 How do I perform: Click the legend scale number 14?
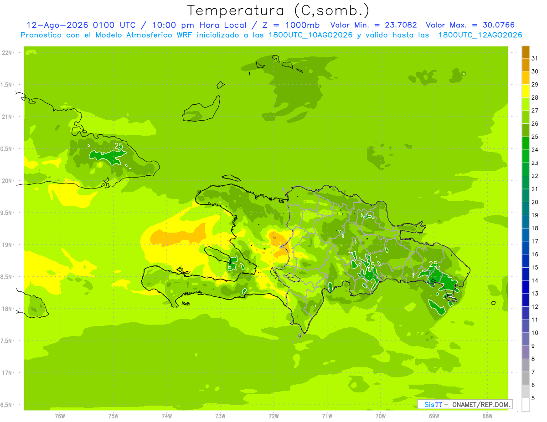535,280
